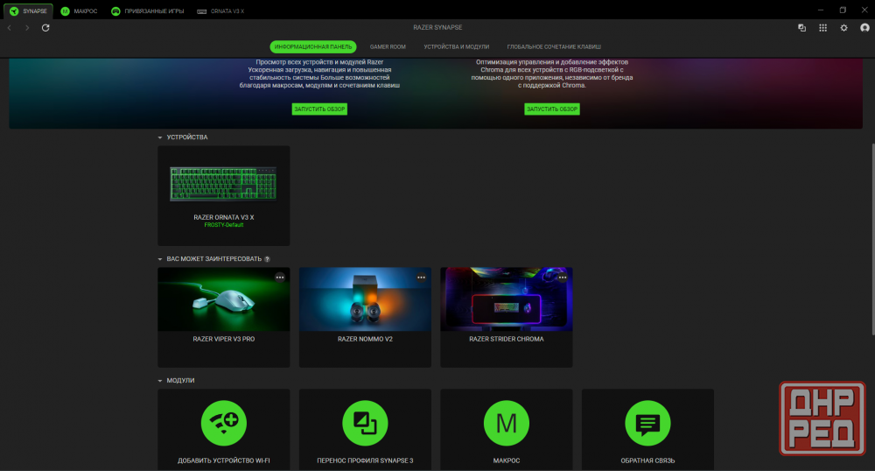Click the right Запустить обзор button for Chroma
This screenshot has height=471, width=875.
[552, 109]
